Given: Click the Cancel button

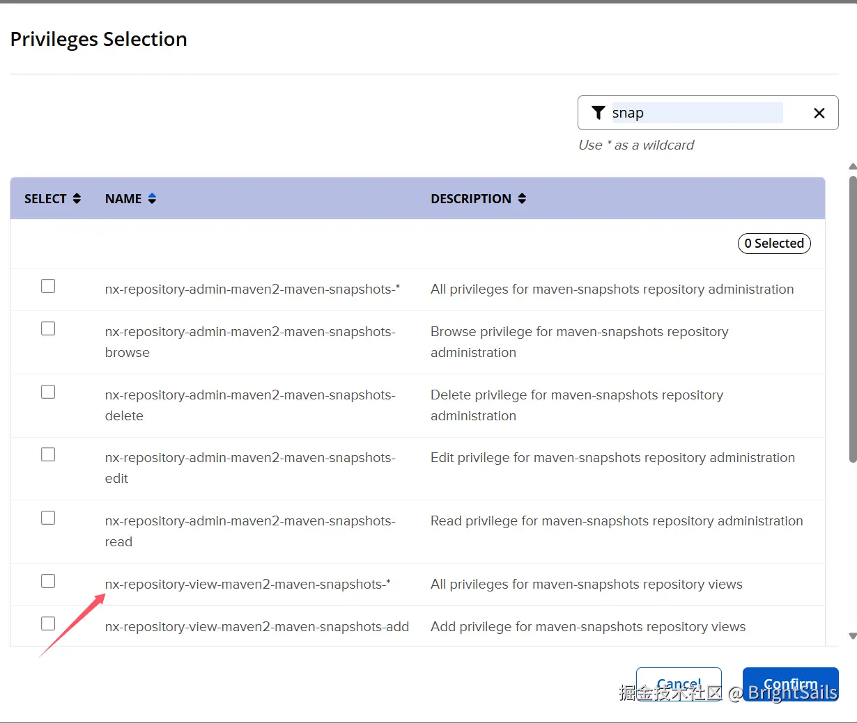Looking at the screenshot, I should click(x=679, y=684).
